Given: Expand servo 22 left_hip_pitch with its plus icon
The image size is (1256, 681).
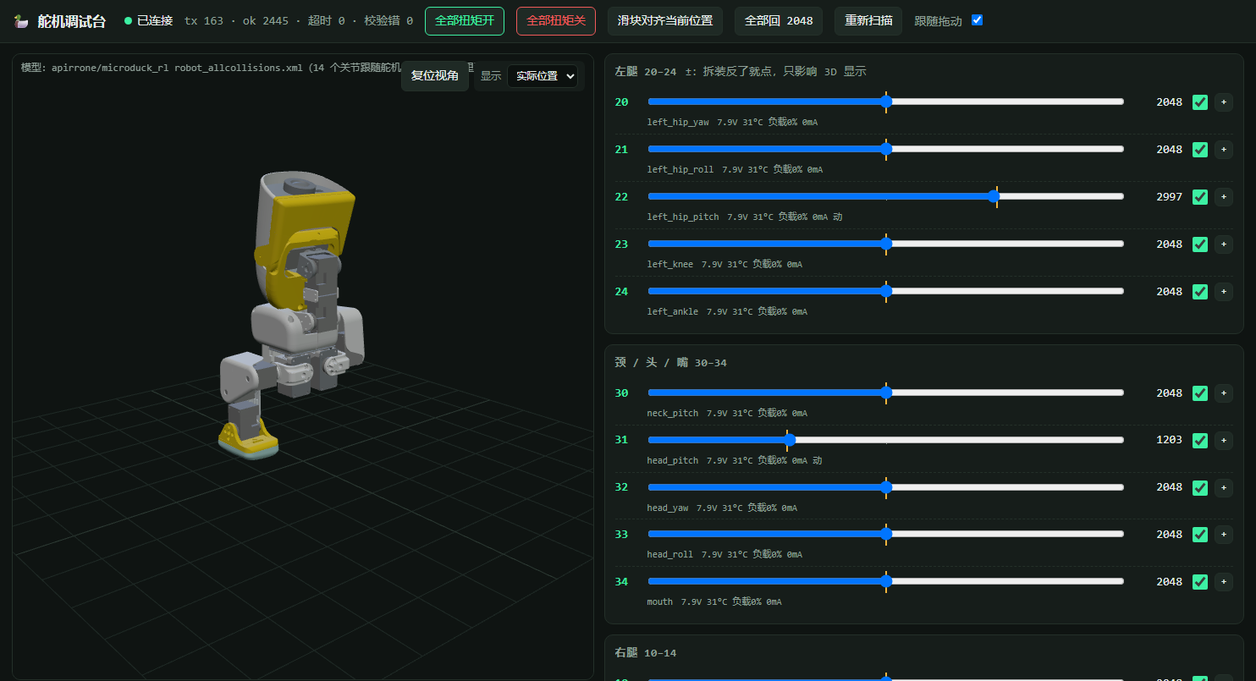Looking at the screenshot, I should 1224,197.
